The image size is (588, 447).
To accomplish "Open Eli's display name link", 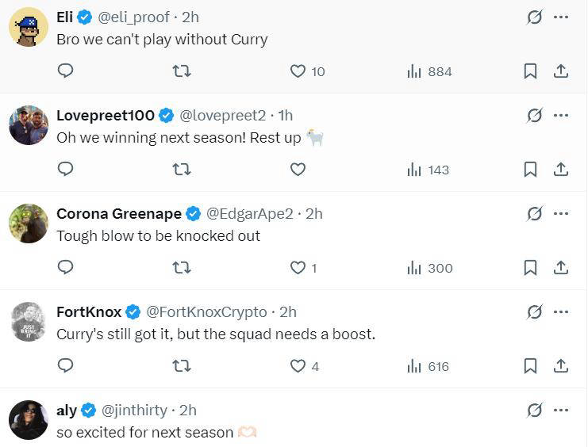I will (65, 17).
